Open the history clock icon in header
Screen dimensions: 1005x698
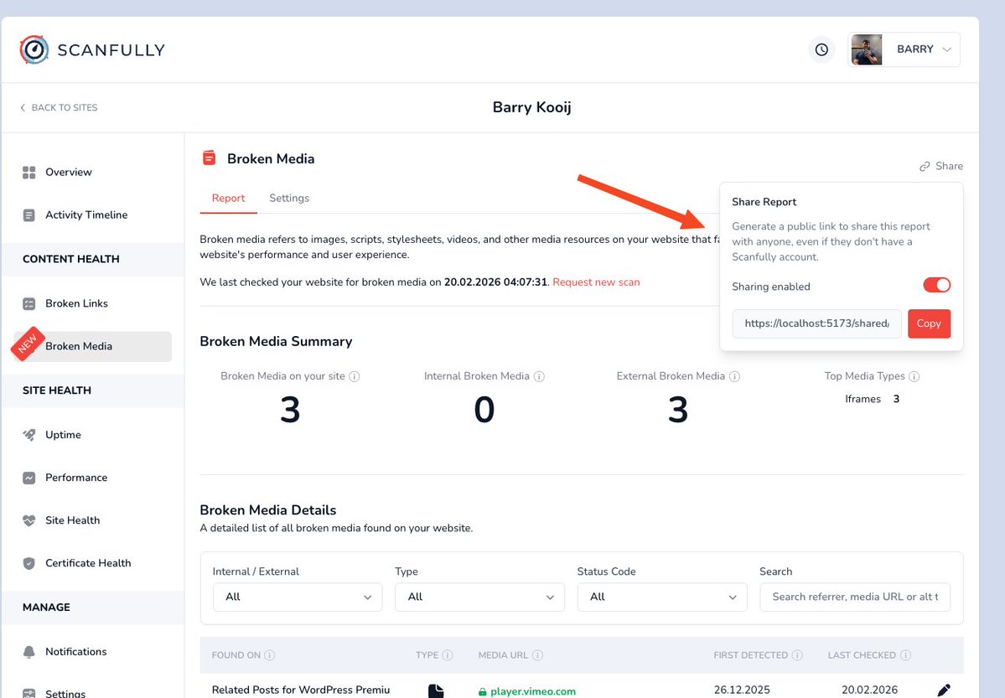821,49
